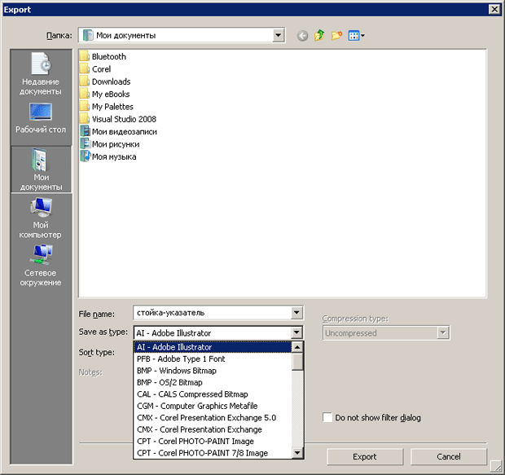505x475 pixels.
Task: Create a new folder icon
Action: [336, 35]
